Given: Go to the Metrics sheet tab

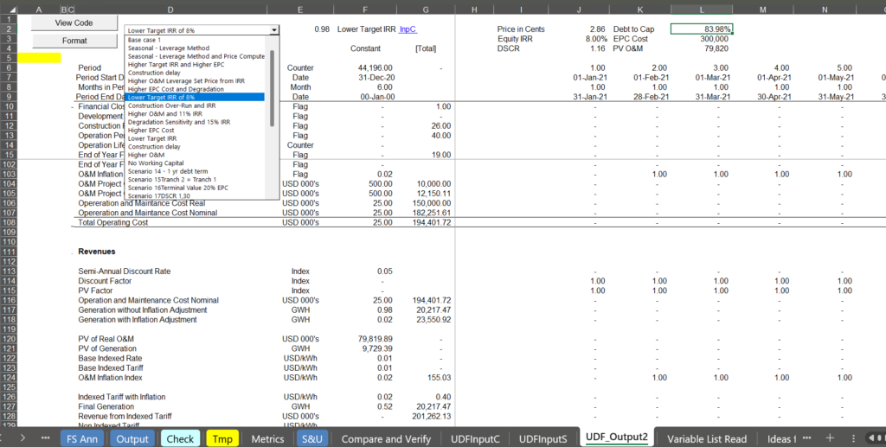Looking at the screenshot, I should [267, 438].
